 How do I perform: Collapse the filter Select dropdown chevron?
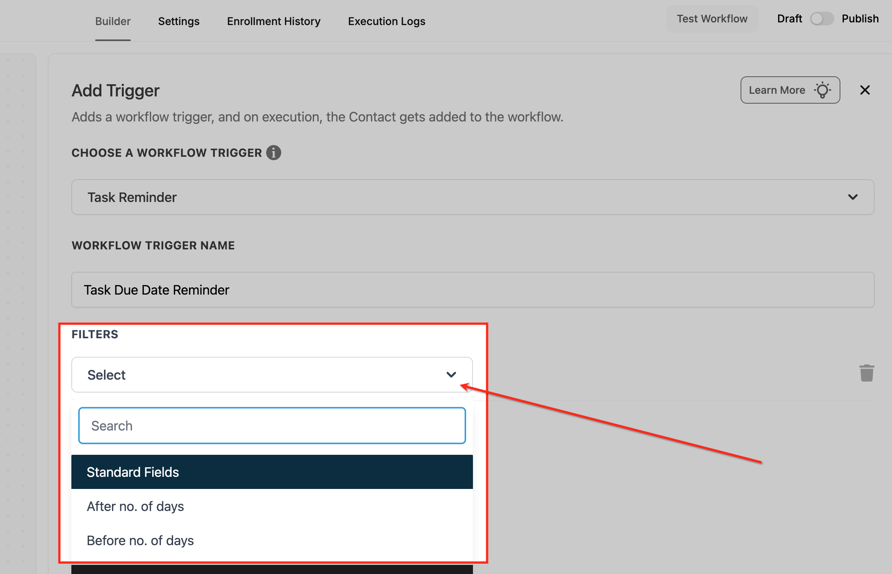[x=451, y=375]
